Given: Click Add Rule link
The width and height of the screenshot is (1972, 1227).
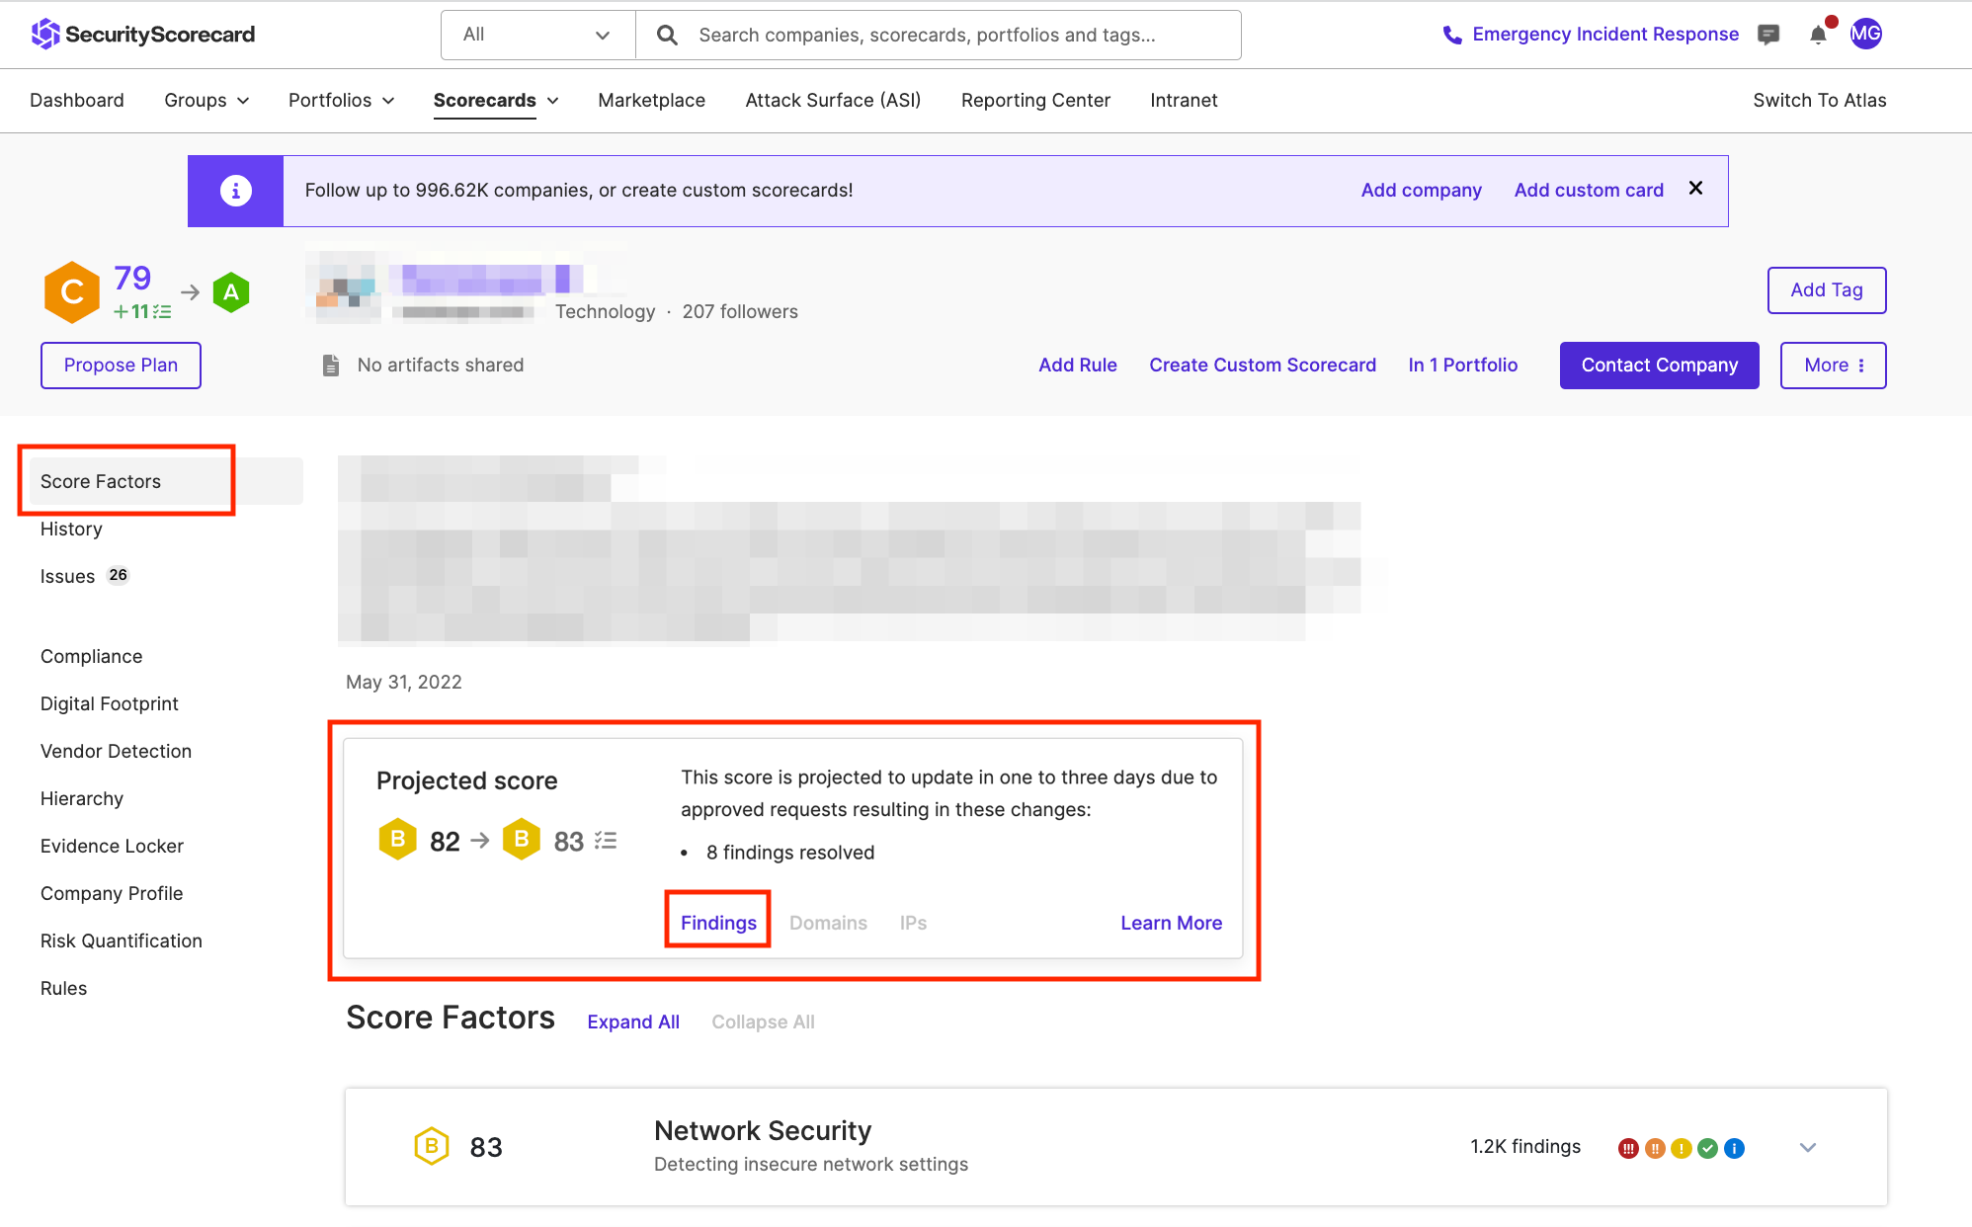Looking at the screenshot, I should [x=1078, y=366].
